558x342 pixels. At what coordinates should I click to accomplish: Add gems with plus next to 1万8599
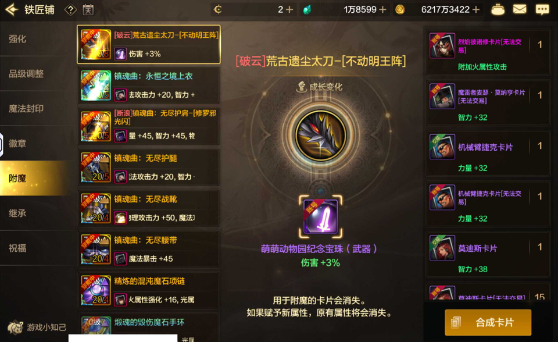(382, 10)
